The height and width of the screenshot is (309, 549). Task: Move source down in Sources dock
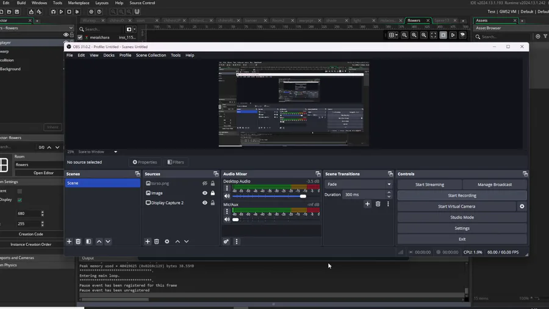coord(186,241)
